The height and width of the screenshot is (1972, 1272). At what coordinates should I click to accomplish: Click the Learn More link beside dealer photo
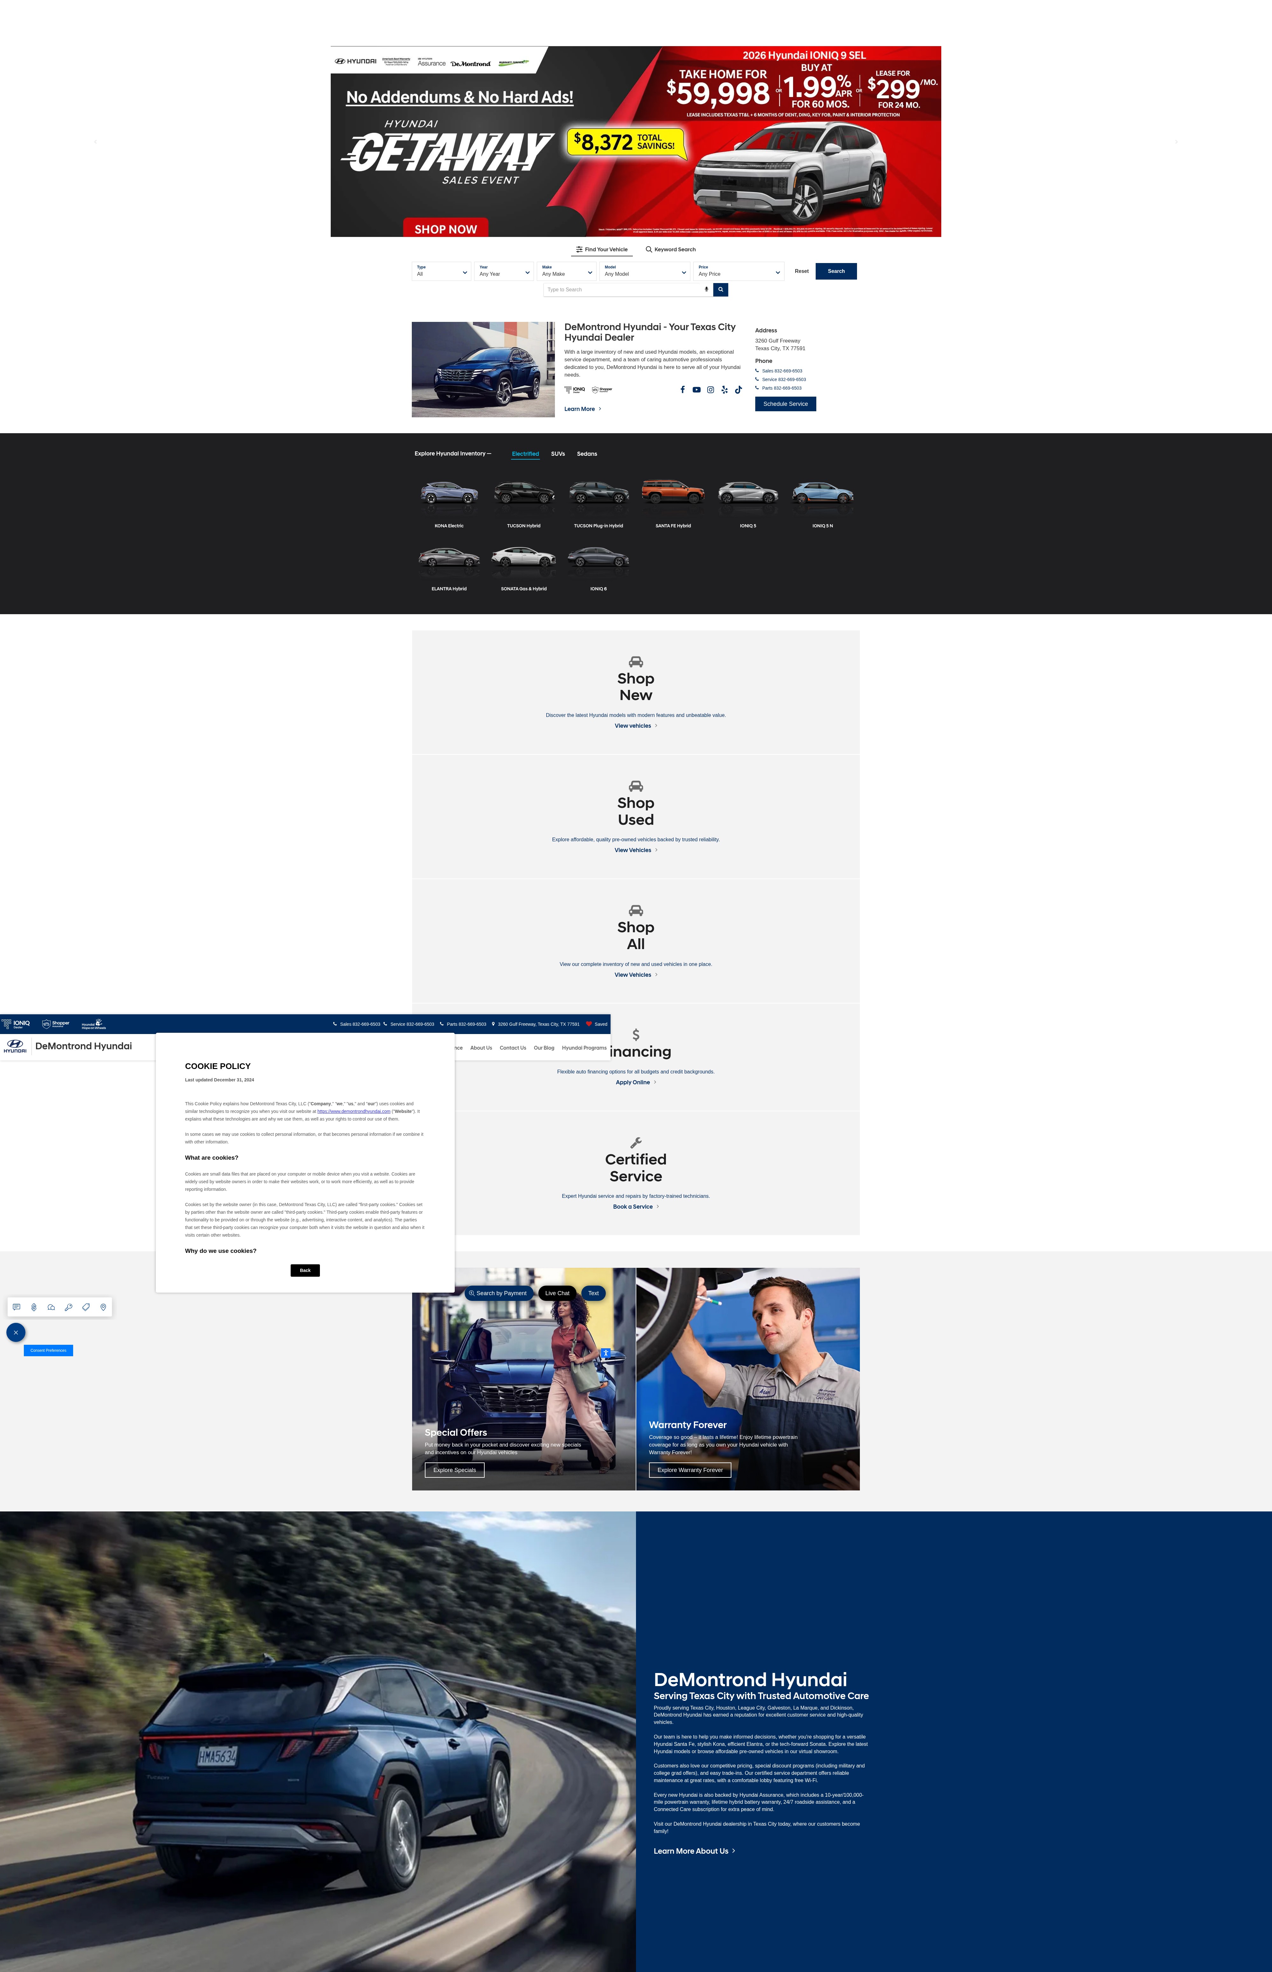point(583,409)
